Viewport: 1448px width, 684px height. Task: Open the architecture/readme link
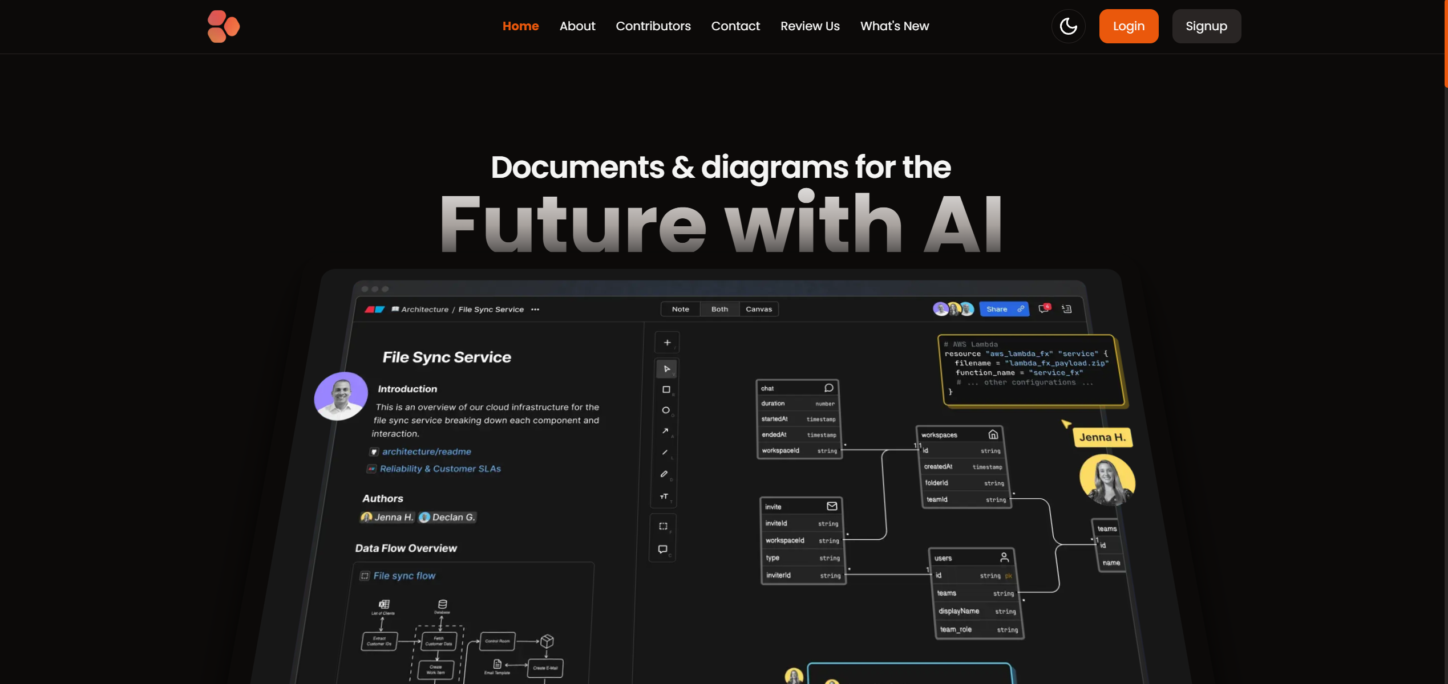(x=426, y=451)
